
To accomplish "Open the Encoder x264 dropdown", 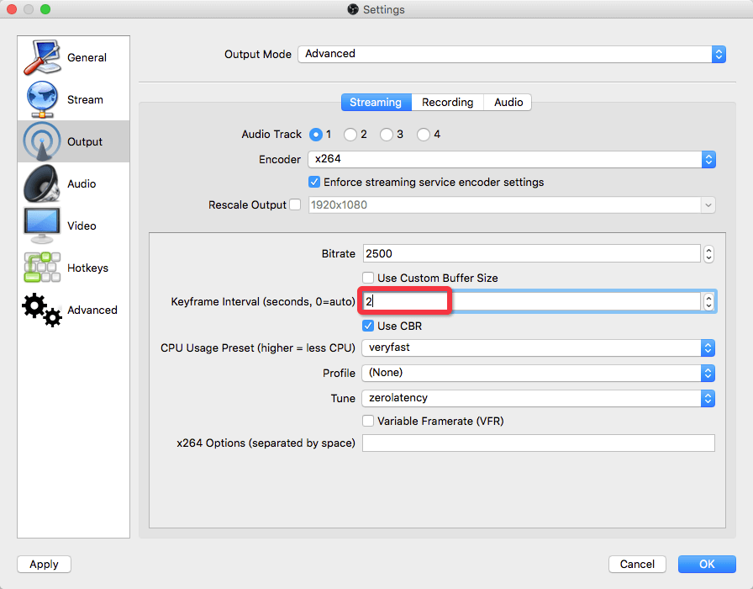I will pyautogui.click(x=512, y=159).
